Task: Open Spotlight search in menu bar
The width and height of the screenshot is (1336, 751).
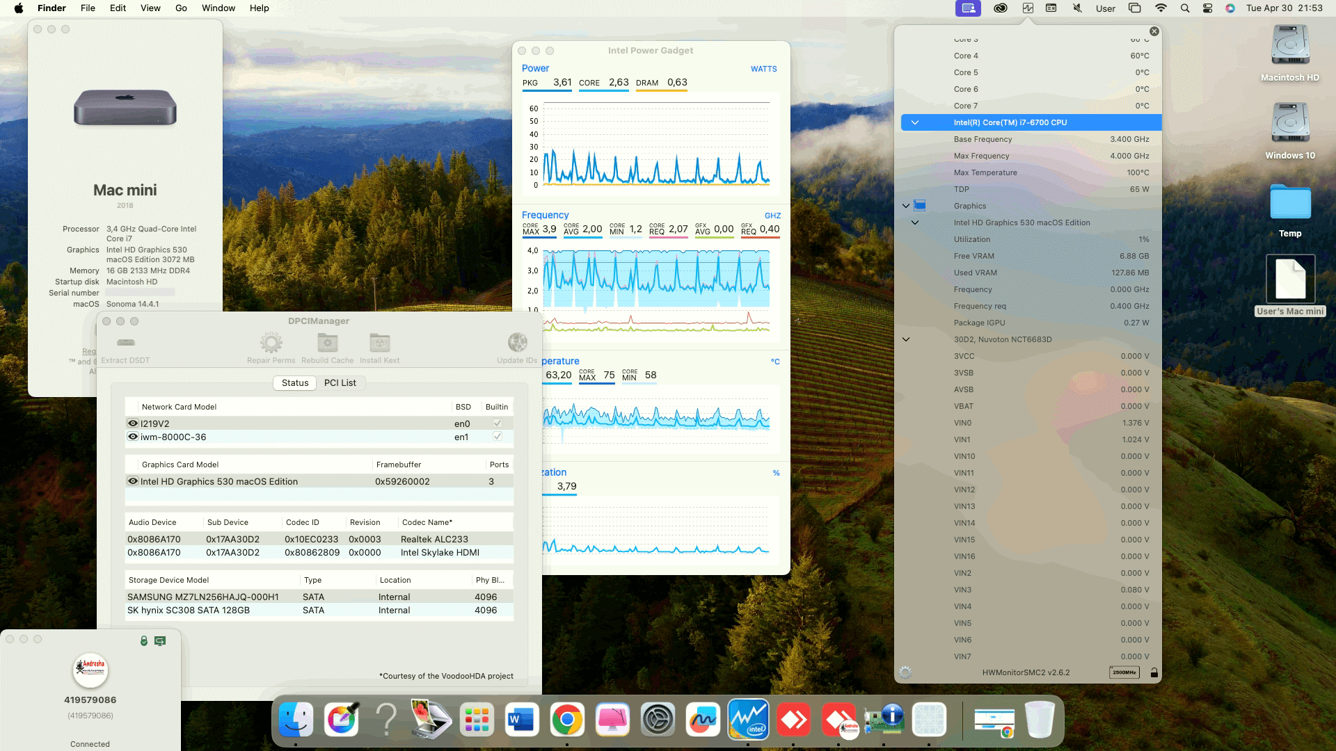Action: coord(1184,8)
